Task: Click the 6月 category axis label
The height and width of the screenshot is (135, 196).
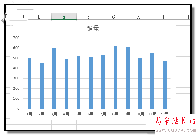Action: pos(91,114)
